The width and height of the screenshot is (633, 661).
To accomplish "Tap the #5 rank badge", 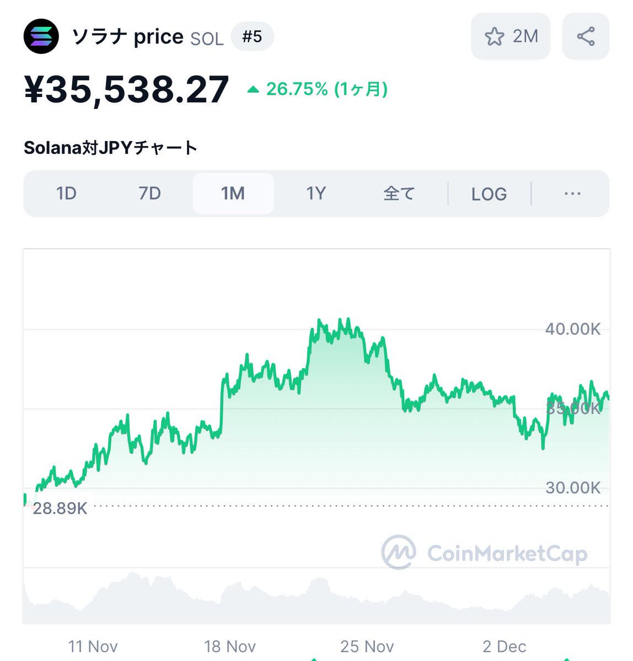I will coord(252,37).
